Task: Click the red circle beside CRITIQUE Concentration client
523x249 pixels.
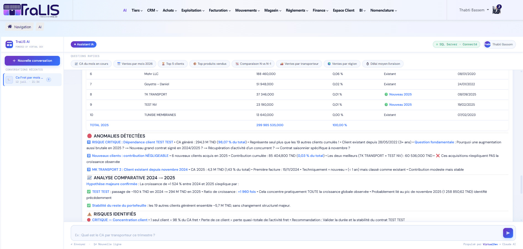Action: 89,220
